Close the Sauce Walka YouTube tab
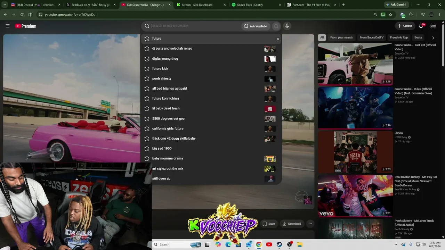Screen dimensions: 445x250 pos(170,5)
